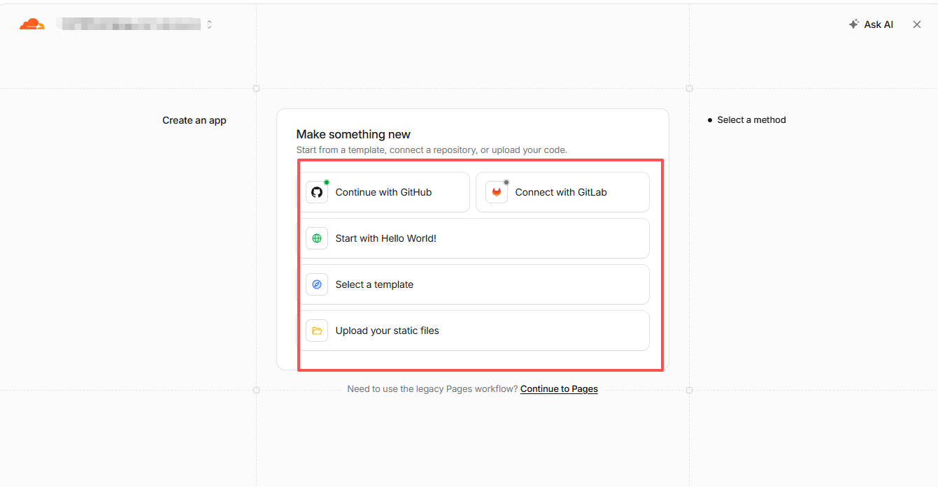Click the blurred account name

tap(129, 24)
